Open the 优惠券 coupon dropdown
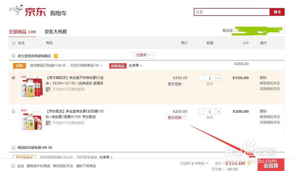This screenshot has width=293, height=171. tap(143, 55)
